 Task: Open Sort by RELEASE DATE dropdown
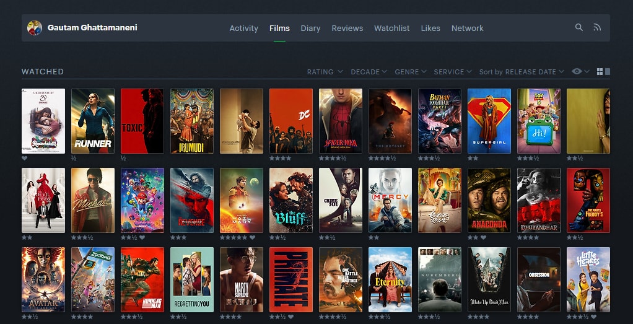click(x=522, y=71)
